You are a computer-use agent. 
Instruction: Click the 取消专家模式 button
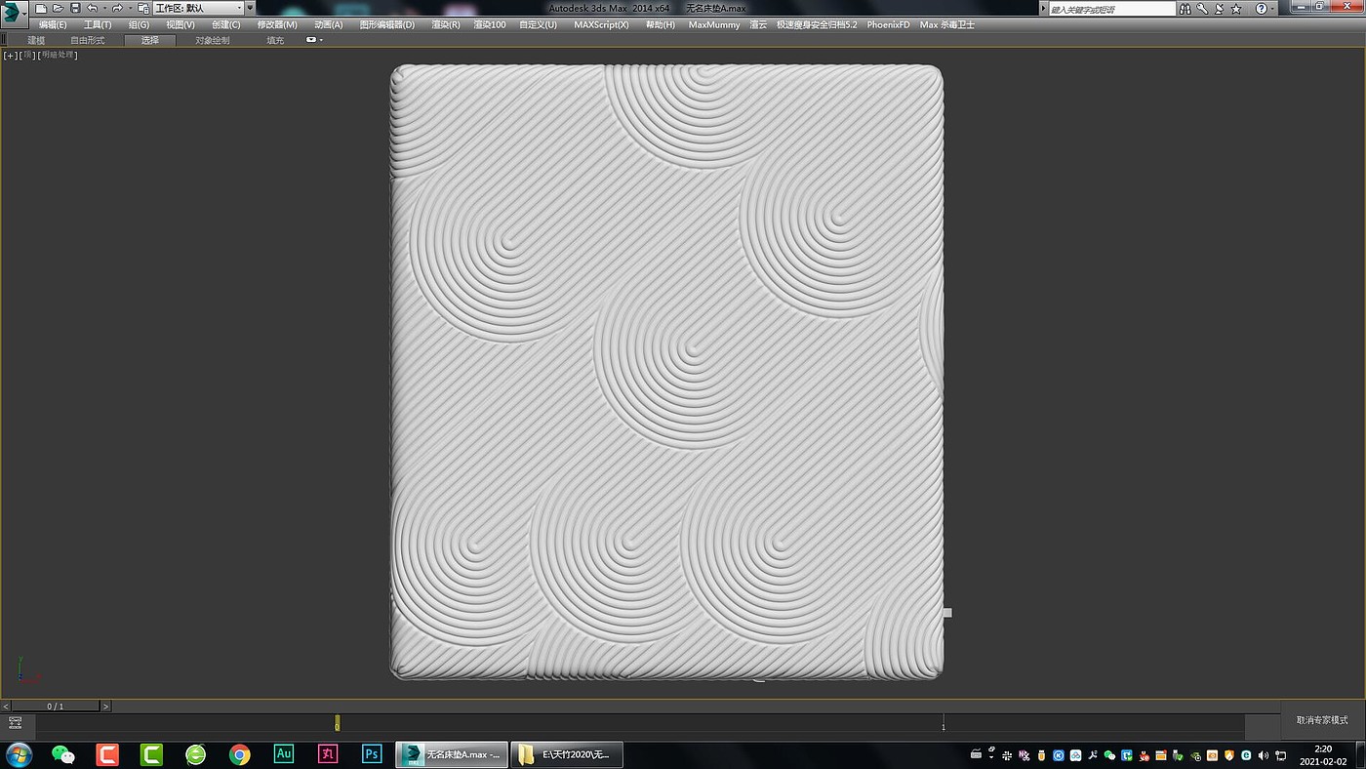point(1322,720)
